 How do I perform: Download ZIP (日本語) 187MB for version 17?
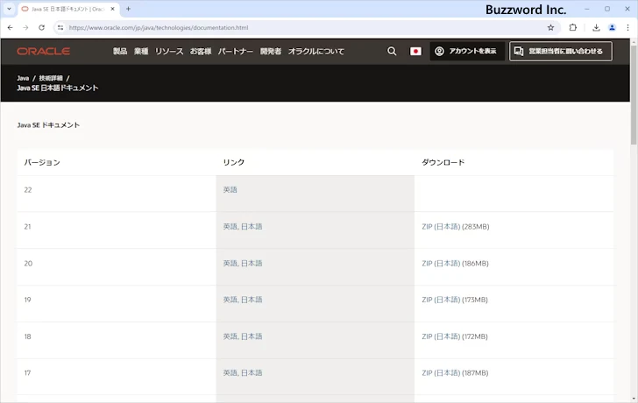pyautogui.click(x=455, y=373)
